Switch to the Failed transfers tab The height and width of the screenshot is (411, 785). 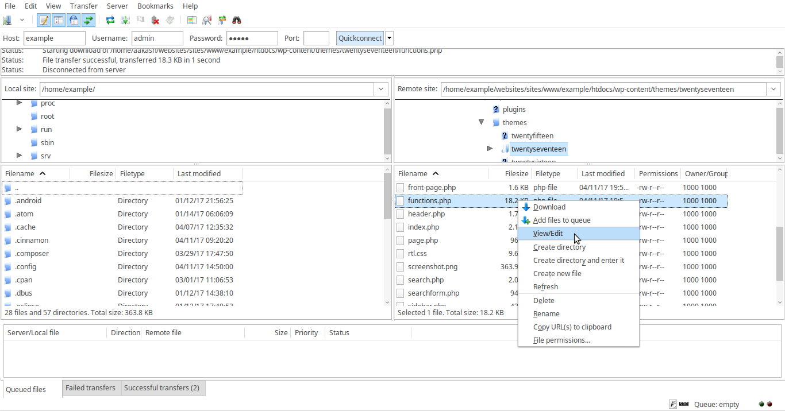coord(90,388)
